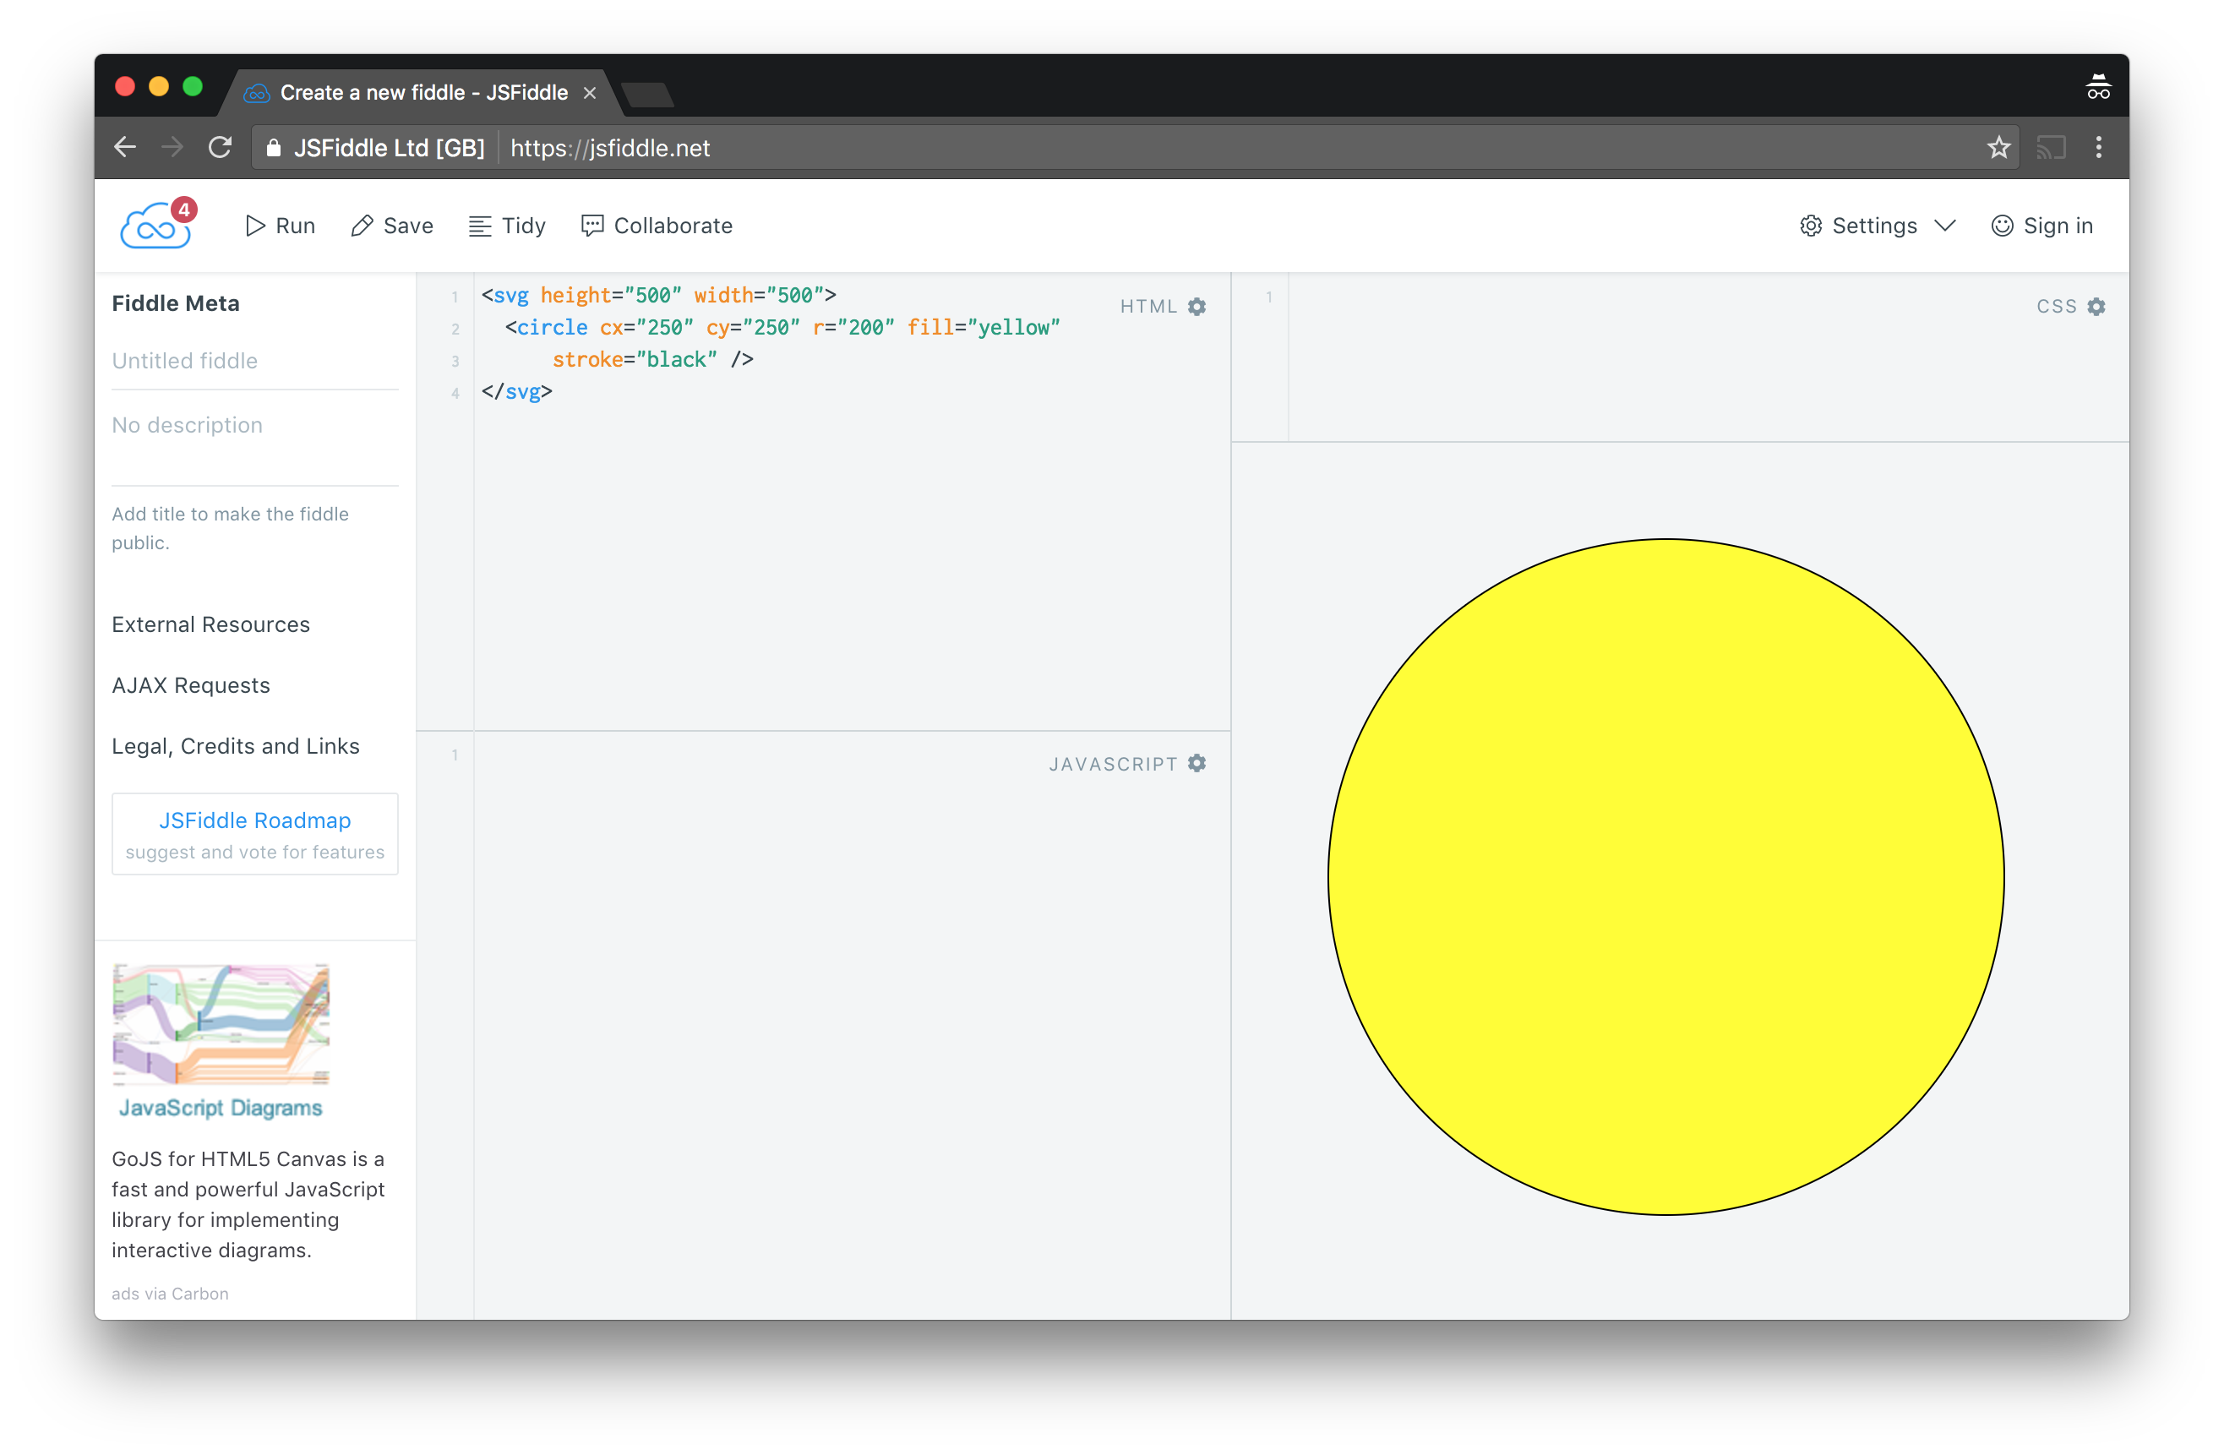Image resolution: width=2224 pixels, height=1455 pixels.
Task: Expand the External Resources section
Action: [x=211, y=624]
